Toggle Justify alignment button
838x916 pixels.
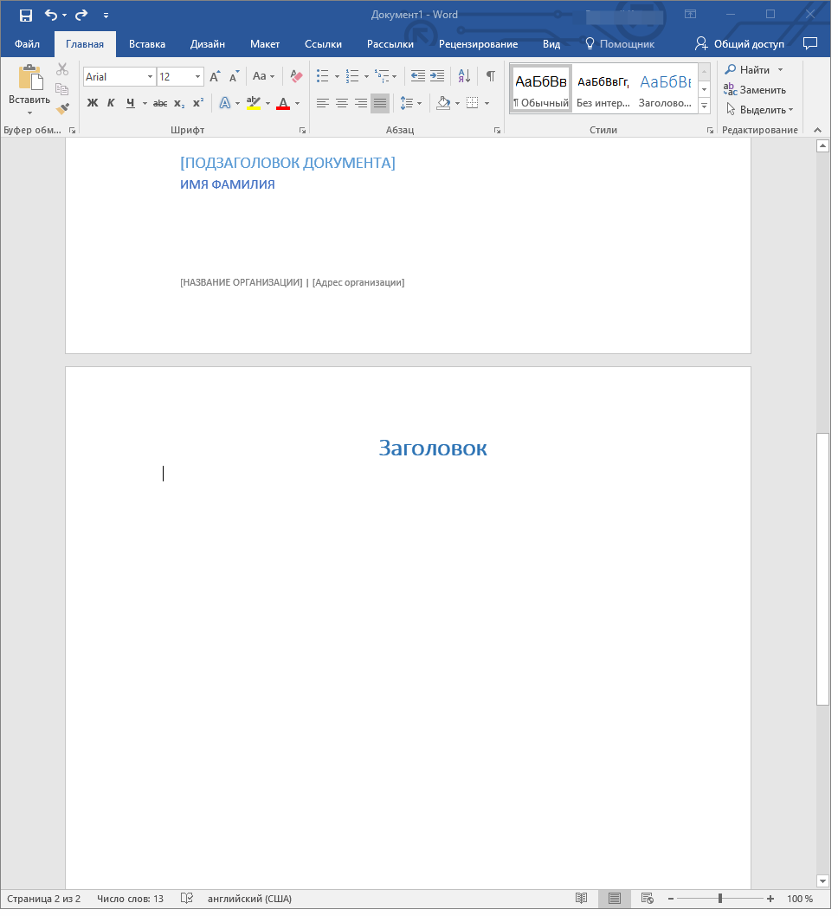379,103
